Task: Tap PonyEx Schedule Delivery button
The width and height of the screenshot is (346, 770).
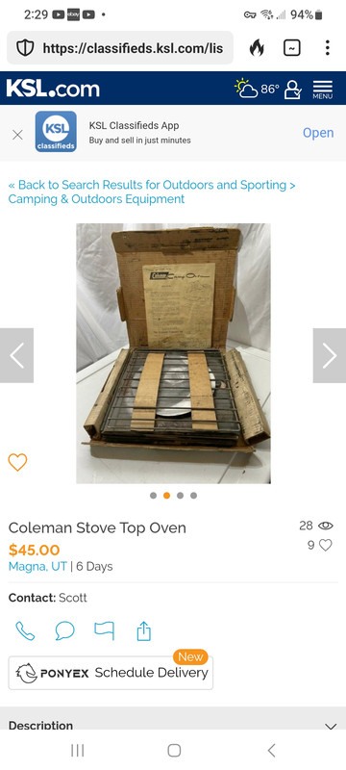Action: 111,673
